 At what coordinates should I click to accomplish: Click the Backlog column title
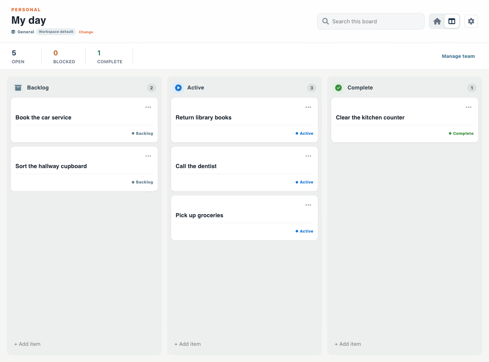(x=38, y=88)
